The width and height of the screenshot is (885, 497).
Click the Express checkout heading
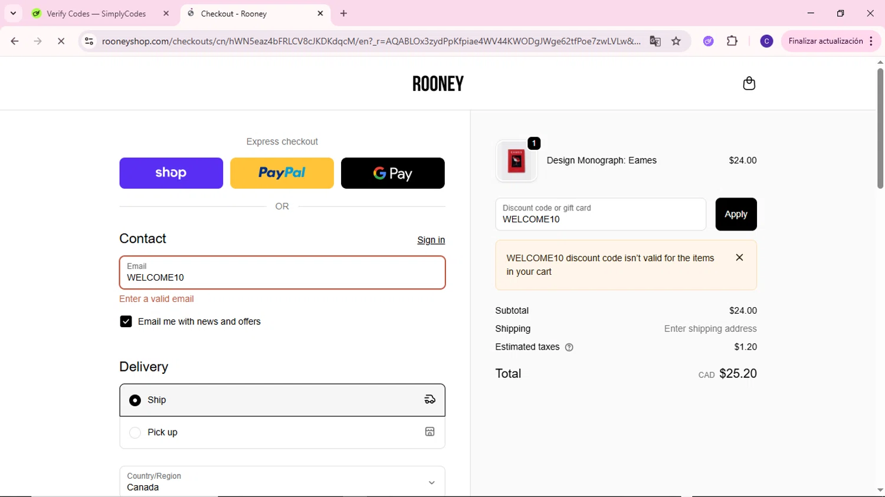tap(282, 141)
